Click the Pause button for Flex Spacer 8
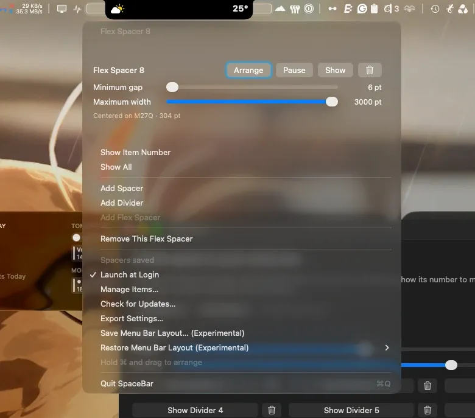Image resolution: width=475 pixels, height=418 pixels. click(x=294, y=70)
